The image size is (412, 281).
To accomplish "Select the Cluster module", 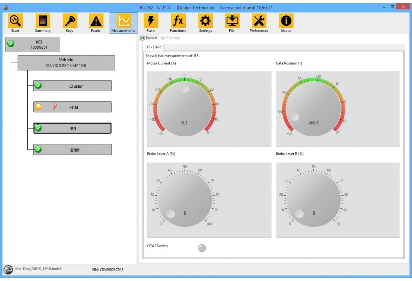I will coord(73,86).
